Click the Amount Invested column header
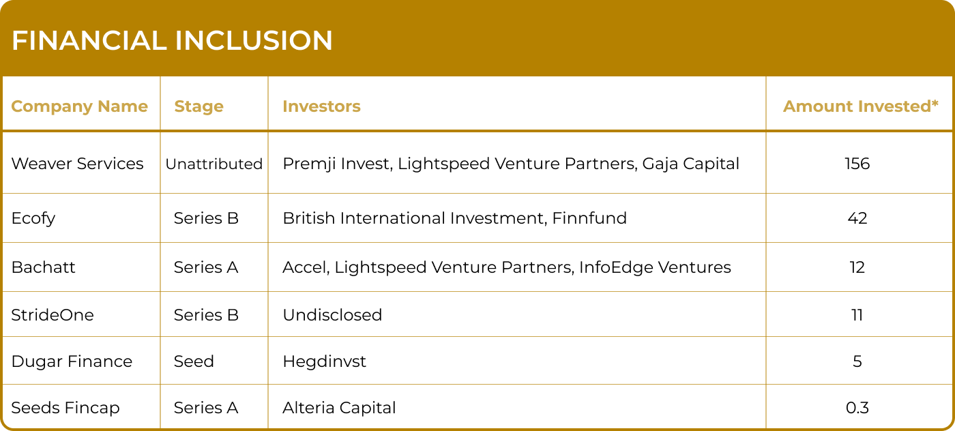Screen dimensions: 955x431 860,106
